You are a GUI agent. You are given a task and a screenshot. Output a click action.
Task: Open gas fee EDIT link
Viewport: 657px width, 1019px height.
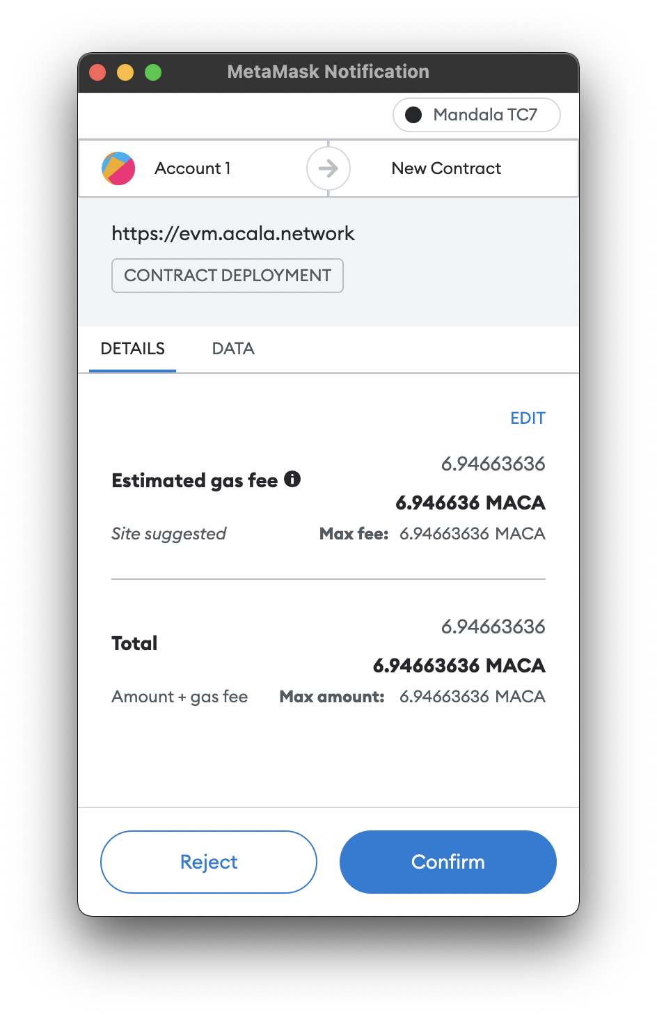[x=528, y=418]
